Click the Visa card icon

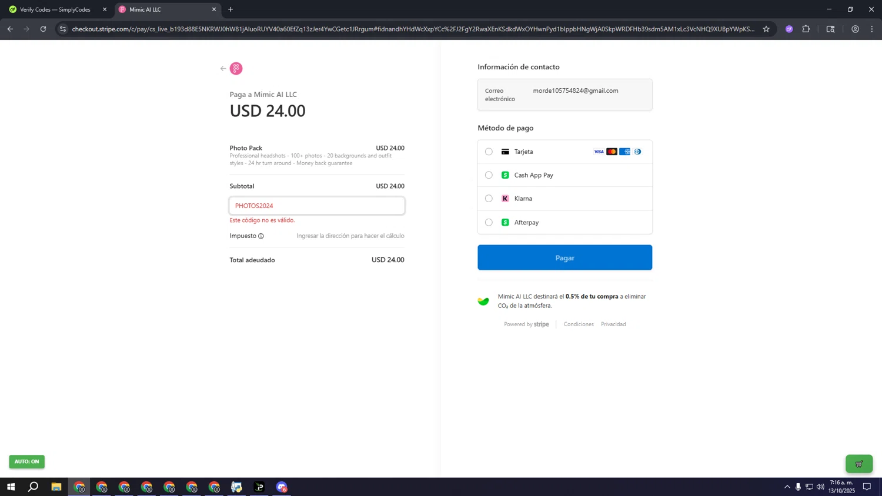(x=599, y=152)
